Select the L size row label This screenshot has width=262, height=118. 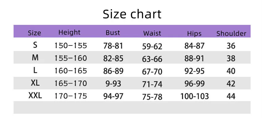pos(35,70)
